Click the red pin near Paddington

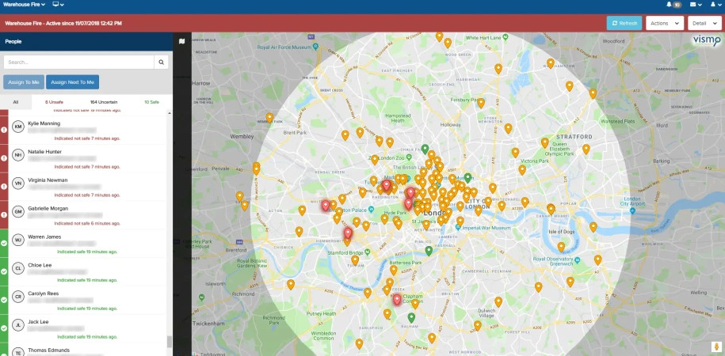pyautogui.click(x=386, y=185)
